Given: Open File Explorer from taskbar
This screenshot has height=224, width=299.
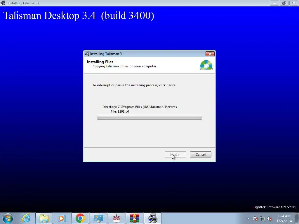Looking at the screenshot, I should [x=44, y=218].
